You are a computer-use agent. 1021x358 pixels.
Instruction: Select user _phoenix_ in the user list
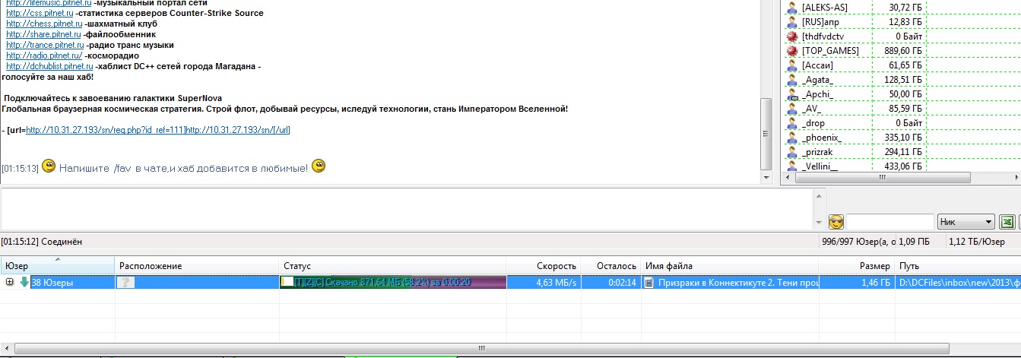tap(822, 138)
